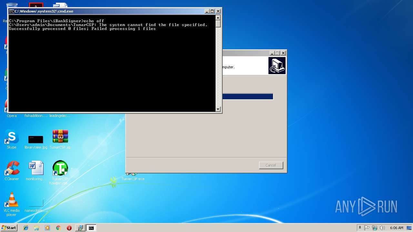The width and height of the screenshot is (413, 232).
Task: Click the Show desktop button
Action: pyautogui.click(x=409, y=228)
